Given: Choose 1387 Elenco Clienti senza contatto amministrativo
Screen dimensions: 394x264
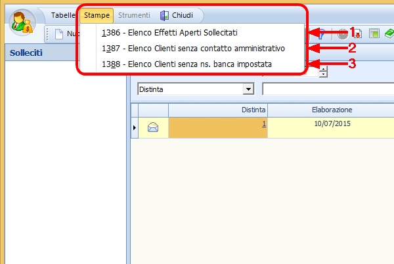Looking at the screenshot, I should pyautogui.click(x=193, y=48).
